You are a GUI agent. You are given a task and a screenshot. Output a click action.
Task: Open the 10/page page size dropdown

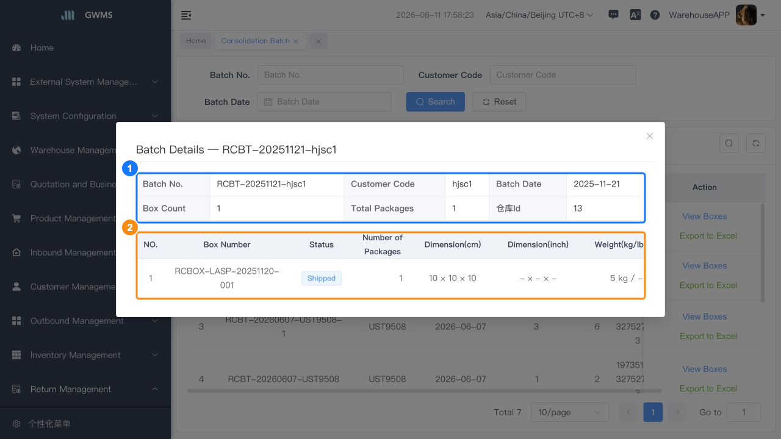pyautogui.click(x=570, y=412)
